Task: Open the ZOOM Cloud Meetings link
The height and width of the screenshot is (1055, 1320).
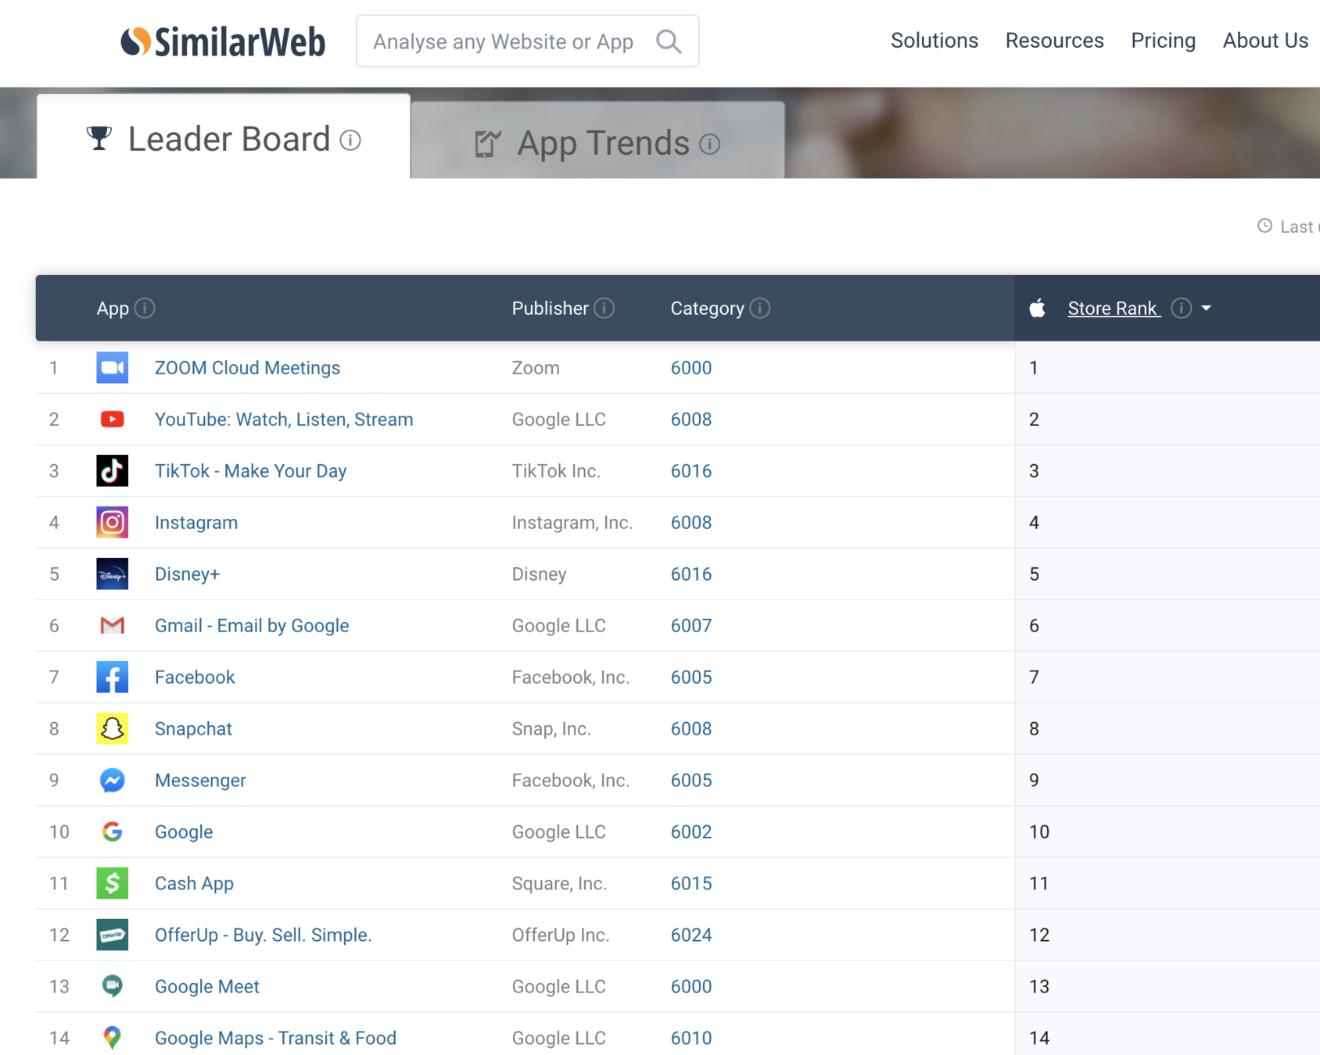Action: coord(247,367)
